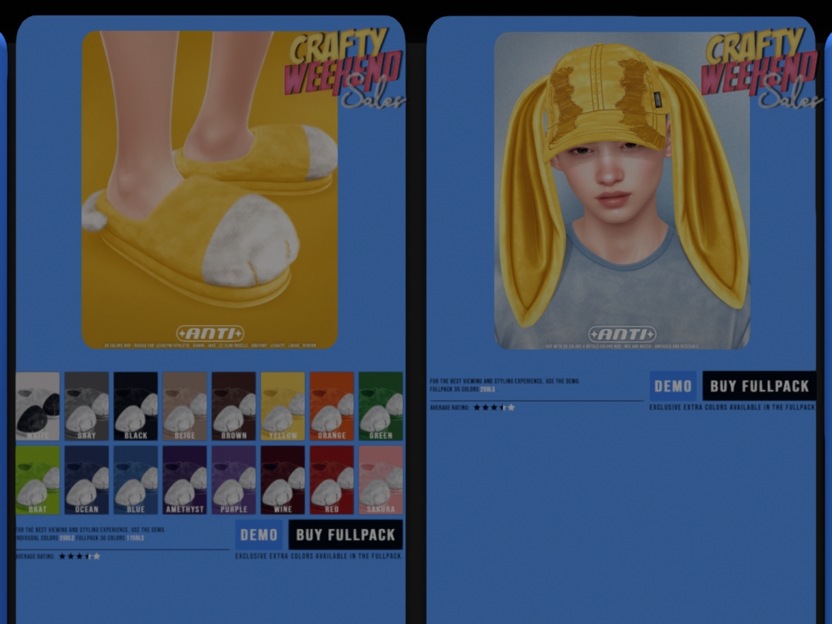Screen dimensions: 832x624
Task: Open the yellow slippers product image
Action: [x=210, y=189]
